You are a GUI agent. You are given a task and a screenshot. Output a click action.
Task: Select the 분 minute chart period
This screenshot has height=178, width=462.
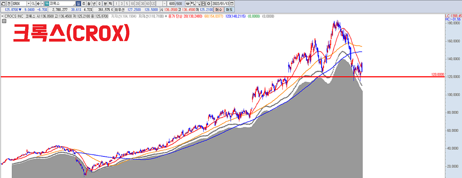click(x=105, y=3)
